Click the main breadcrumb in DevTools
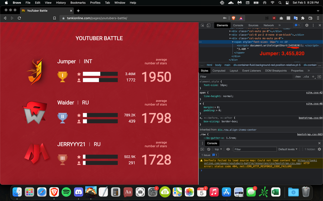 (227, 65)
